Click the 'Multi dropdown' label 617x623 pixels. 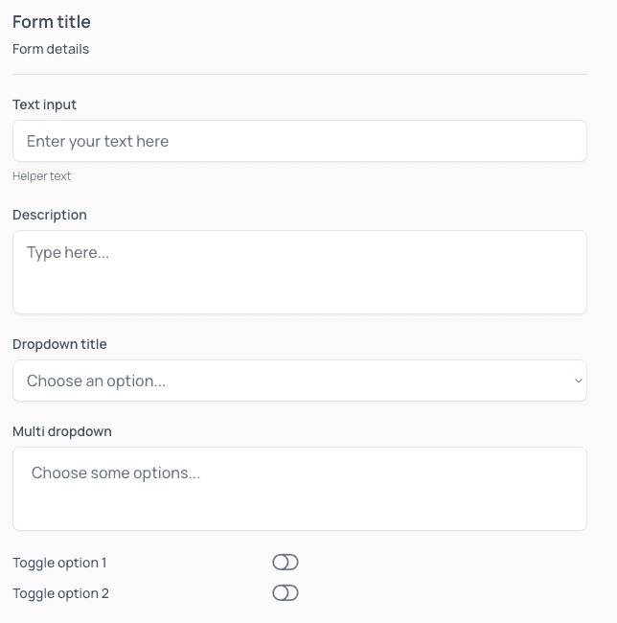pos(62,431)
